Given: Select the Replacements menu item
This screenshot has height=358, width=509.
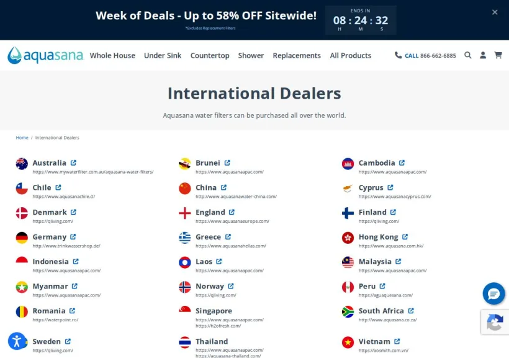Looking at the screenshot, I should (297, 55).
